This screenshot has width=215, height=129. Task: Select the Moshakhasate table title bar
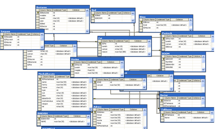[54, 74]
